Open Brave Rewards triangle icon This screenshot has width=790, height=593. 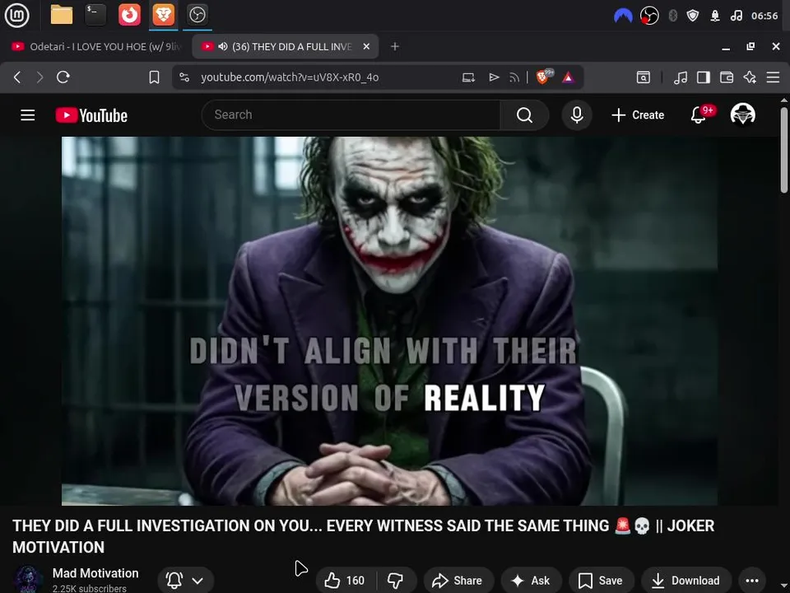(x=568, y=77)
